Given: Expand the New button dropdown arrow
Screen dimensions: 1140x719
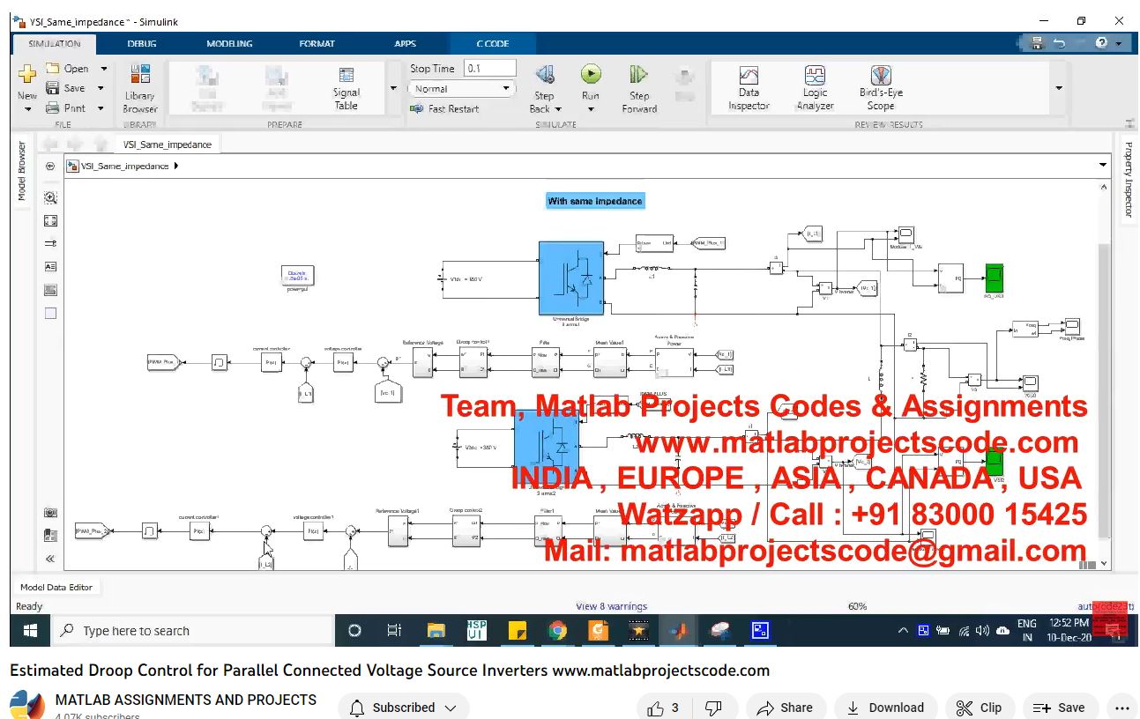Looking at the screenshot, I should (x=27, y=109).
